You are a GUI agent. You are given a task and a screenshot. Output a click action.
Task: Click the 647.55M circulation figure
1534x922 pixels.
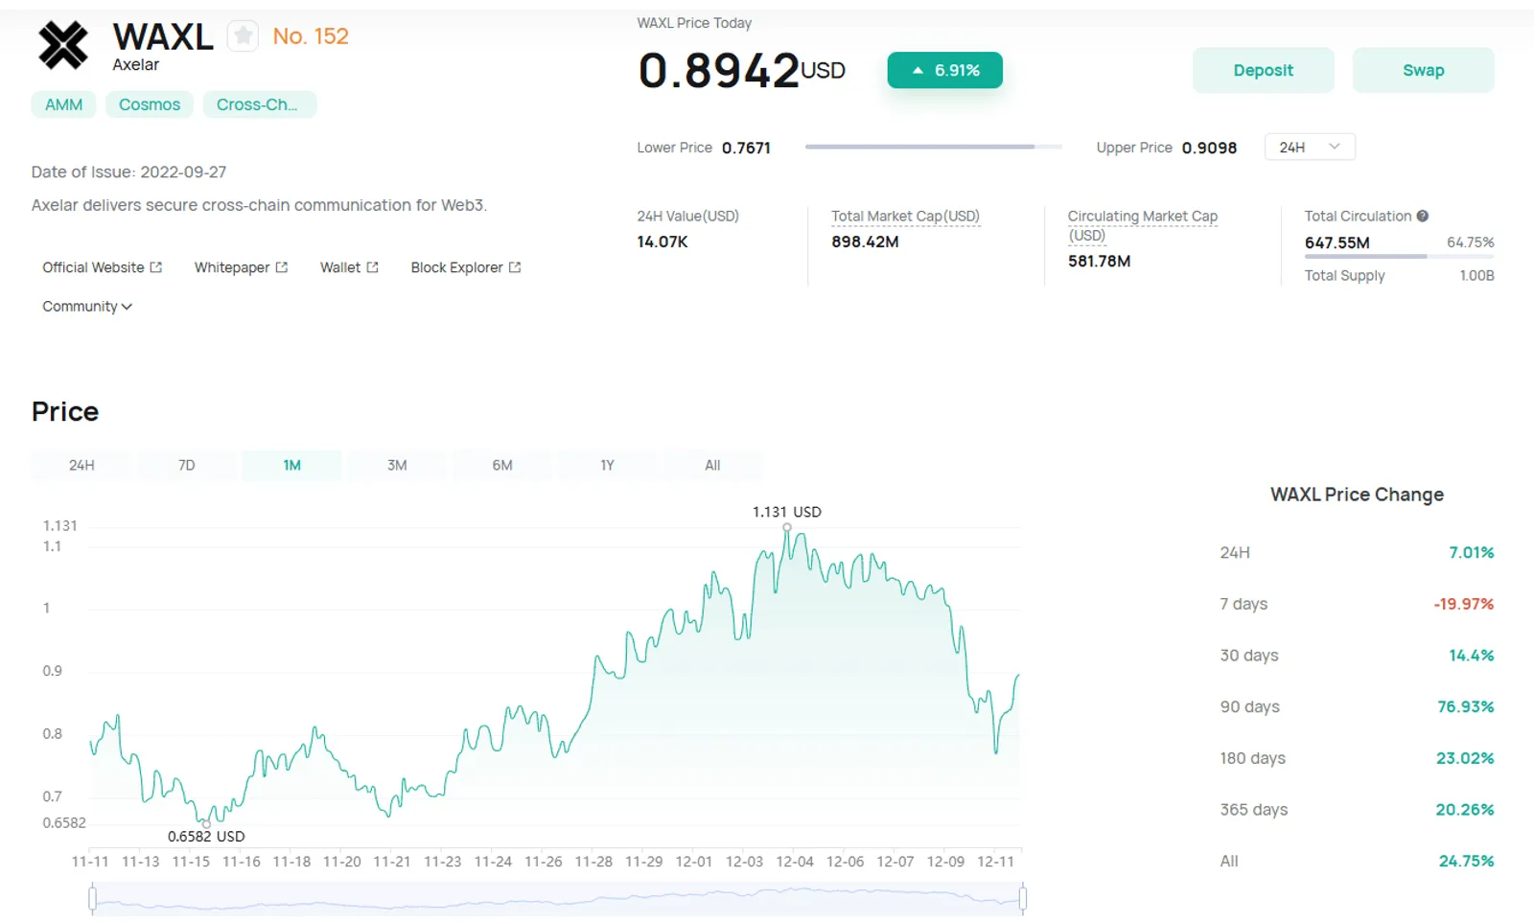pos(1336,242)
